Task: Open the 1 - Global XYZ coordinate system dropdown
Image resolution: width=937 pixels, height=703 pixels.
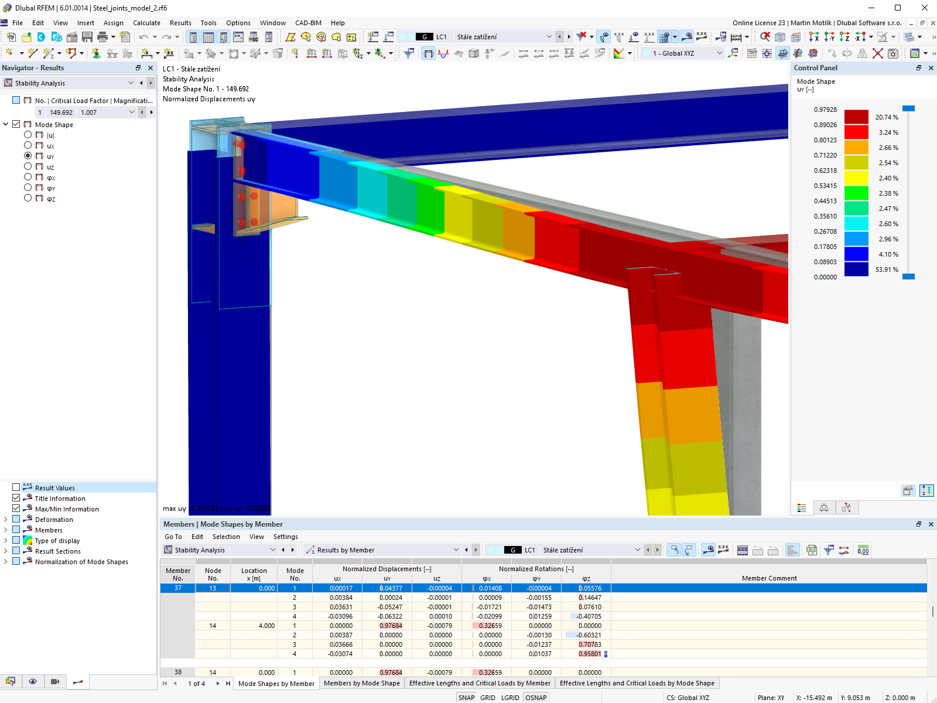Action: click(x=720, y=53)
